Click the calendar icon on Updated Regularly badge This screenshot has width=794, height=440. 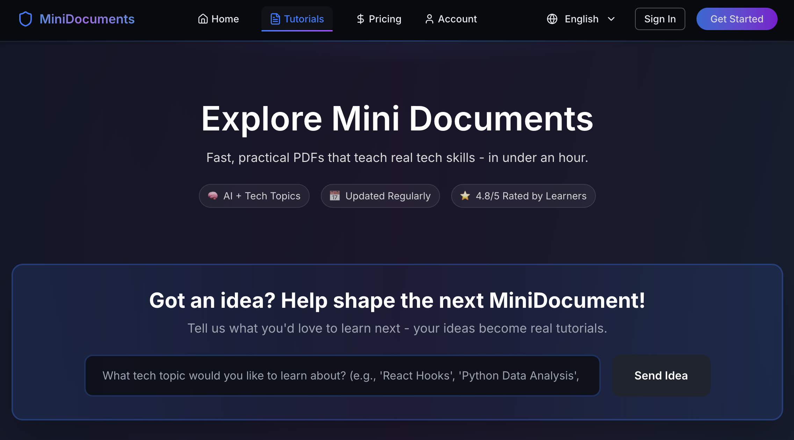point(334,196)
